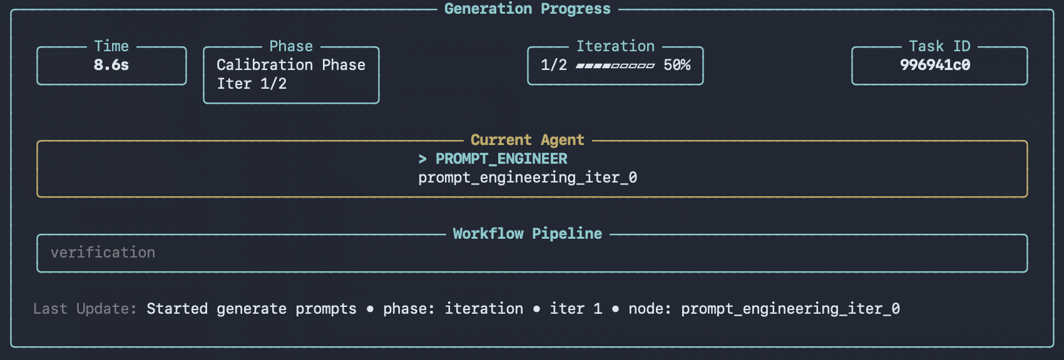Click the Iteration box label
This screenshot has width=1064, height=360.
point(615,46)
